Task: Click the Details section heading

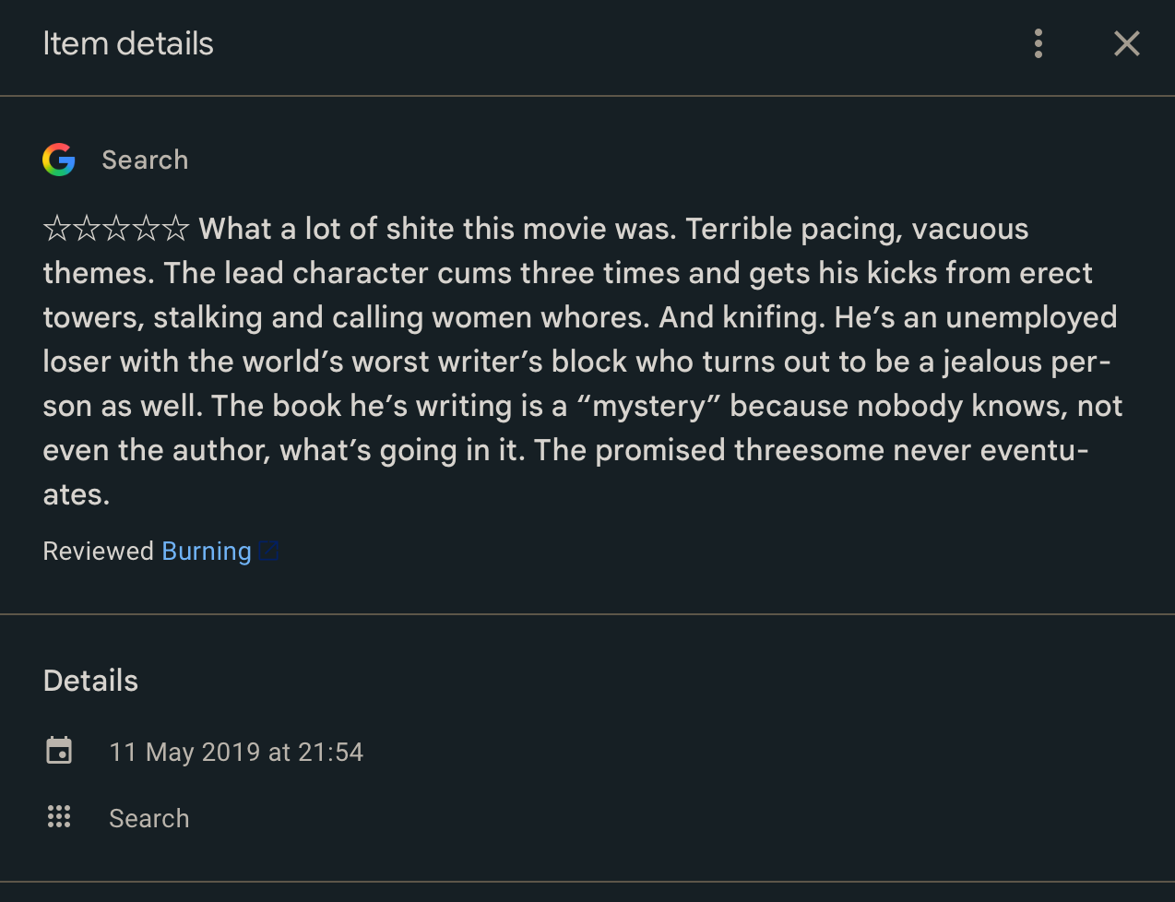Action: [90, 681]
